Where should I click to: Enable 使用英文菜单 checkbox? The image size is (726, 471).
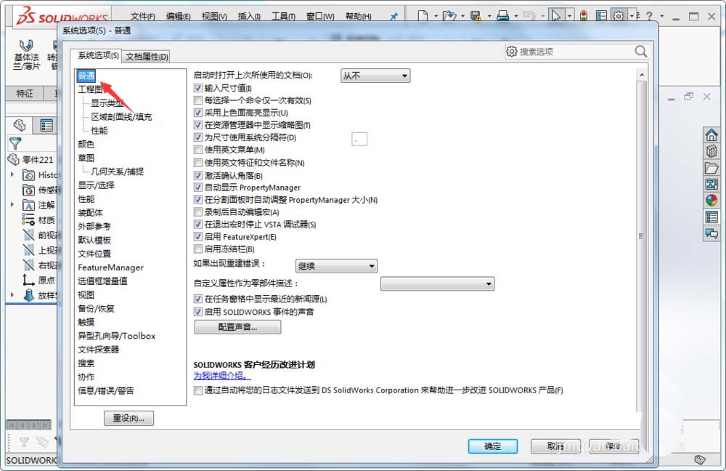click(198, 150)
